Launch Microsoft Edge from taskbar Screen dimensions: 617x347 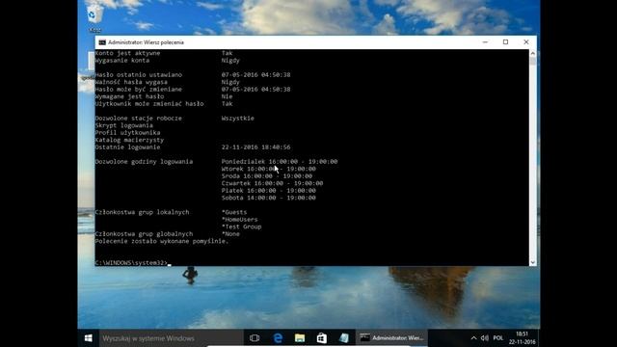[278, 338]
